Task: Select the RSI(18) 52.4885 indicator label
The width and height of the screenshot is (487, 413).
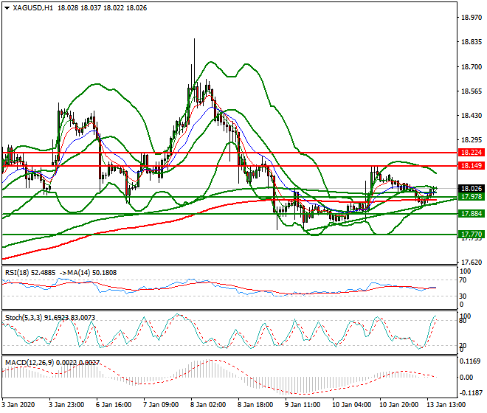Action: 30,273
